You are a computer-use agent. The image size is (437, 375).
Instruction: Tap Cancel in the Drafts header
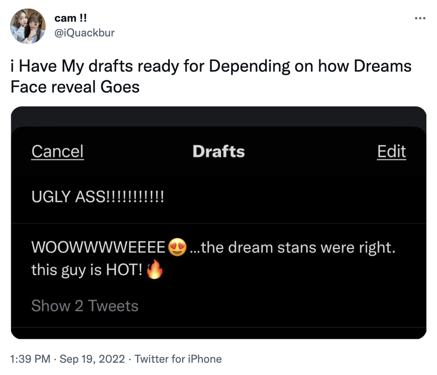coord(57,151)
